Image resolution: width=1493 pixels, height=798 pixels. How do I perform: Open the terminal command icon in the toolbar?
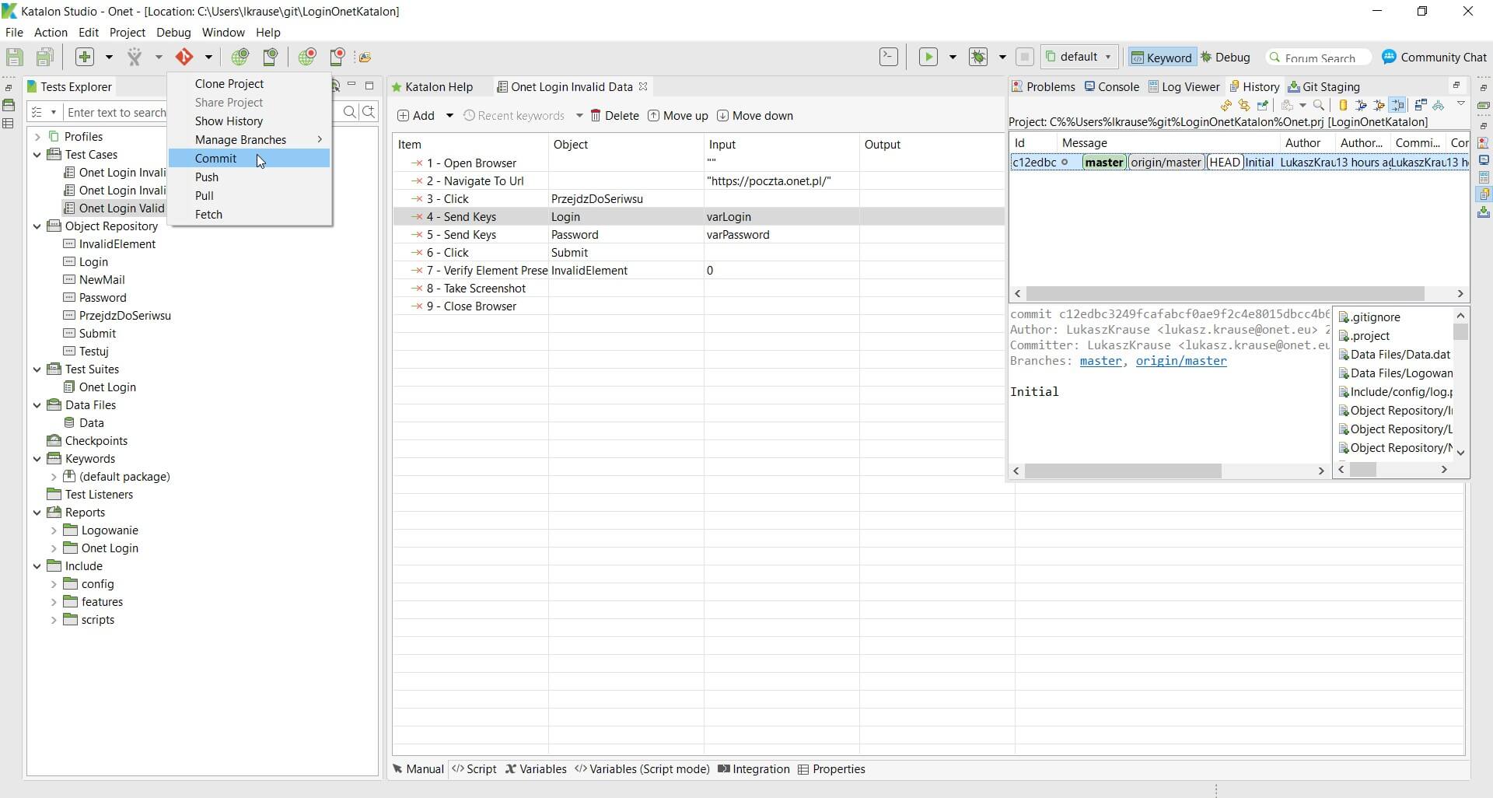click(x=888, y=57)
